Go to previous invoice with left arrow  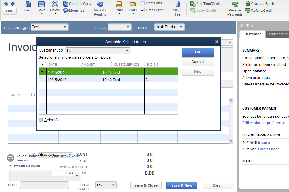(6, 4)
